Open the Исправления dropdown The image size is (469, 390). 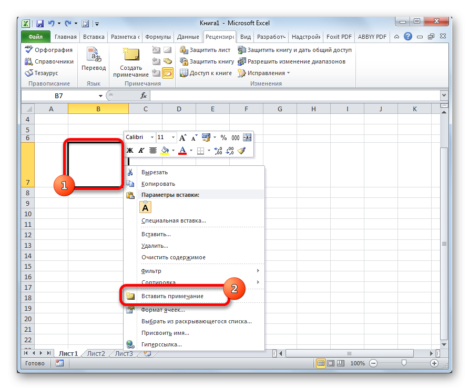click(264, 73)
